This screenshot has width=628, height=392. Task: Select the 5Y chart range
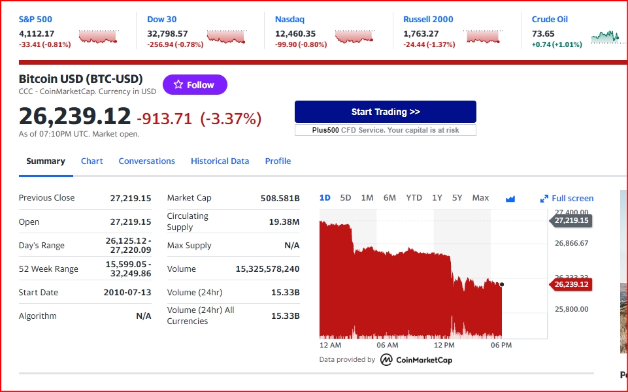point(457,198)
